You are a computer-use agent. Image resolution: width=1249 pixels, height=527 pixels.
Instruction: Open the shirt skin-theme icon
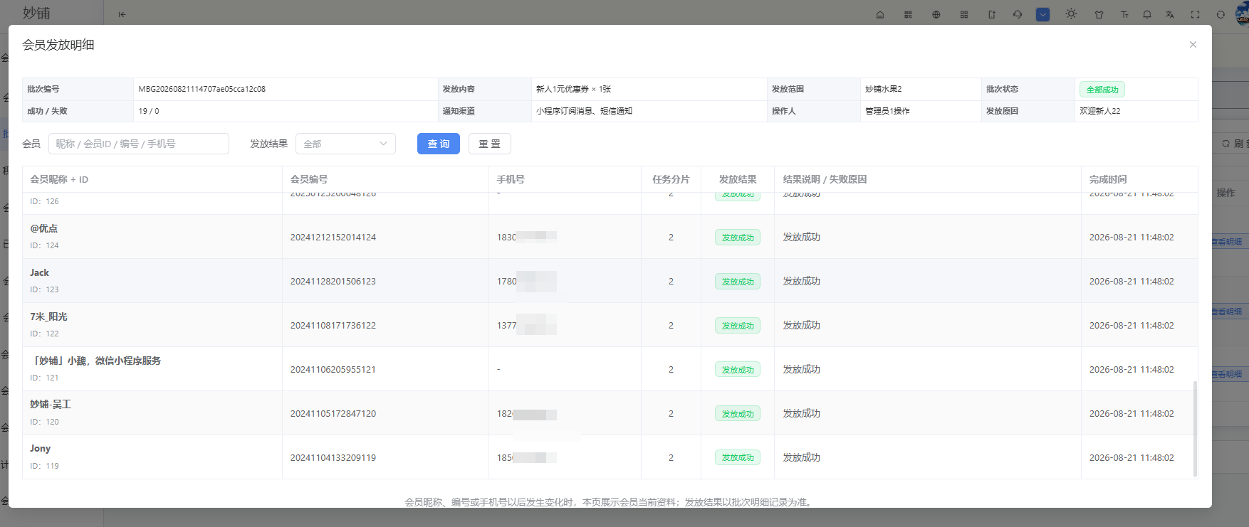pos(1099,14)
